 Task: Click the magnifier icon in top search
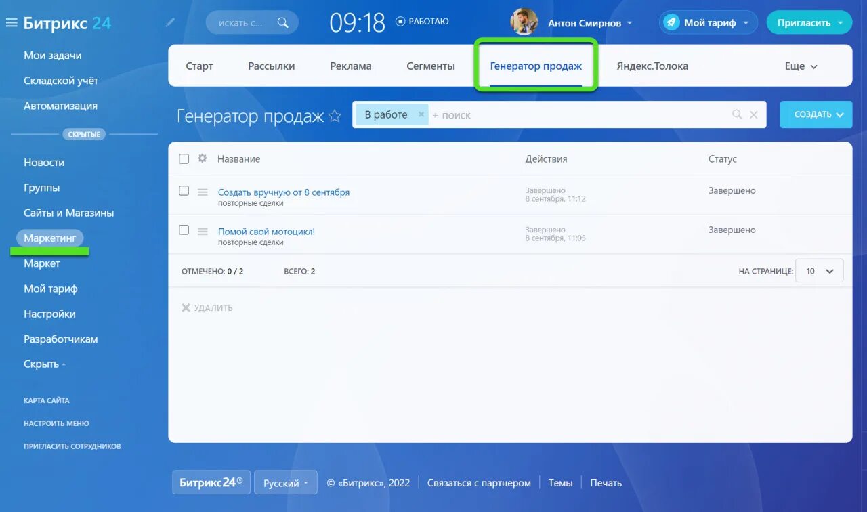283,22
